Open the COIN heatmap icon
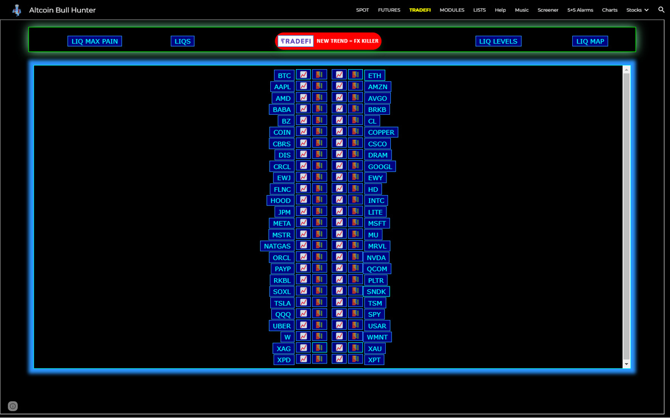 319,132
